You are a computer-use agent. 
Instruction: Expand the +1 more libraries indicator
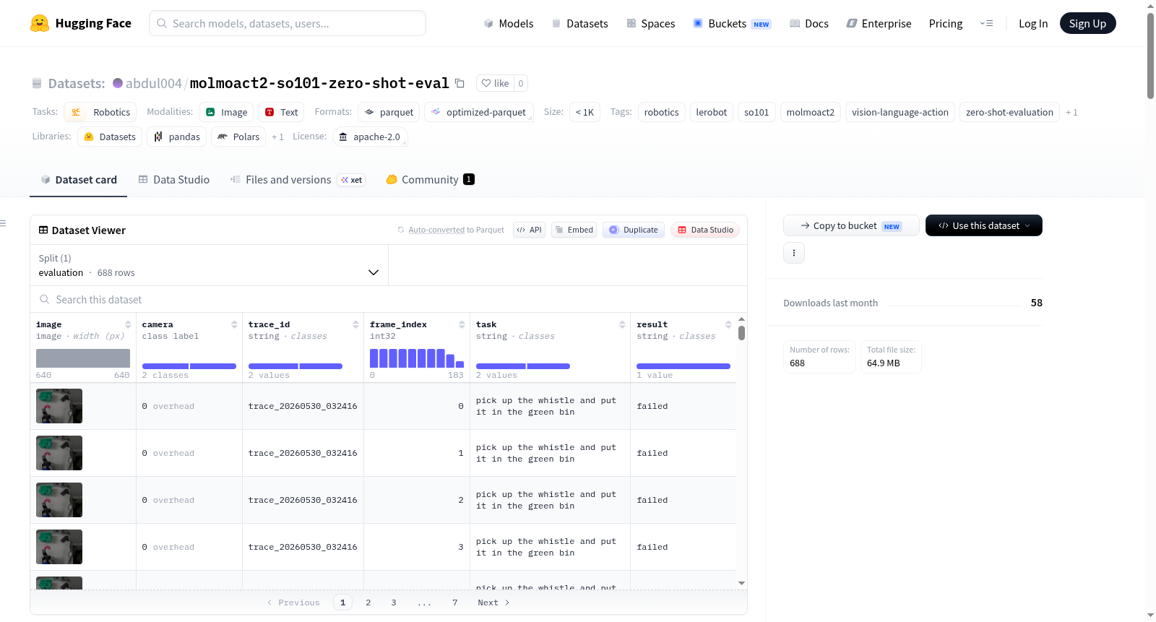click(x=277, y=137)
